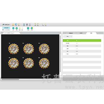Click the blue image import icon
The height and width of the screenshot is (104, 104).
pos(16,24)
